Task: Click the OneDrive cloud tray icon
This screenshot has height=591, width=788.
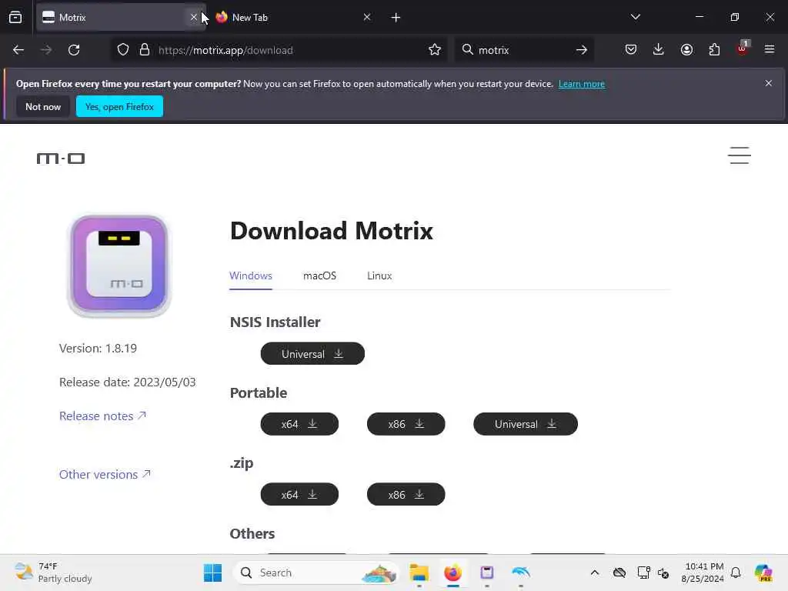Action: pyautogui.click(x=619, y=573)
